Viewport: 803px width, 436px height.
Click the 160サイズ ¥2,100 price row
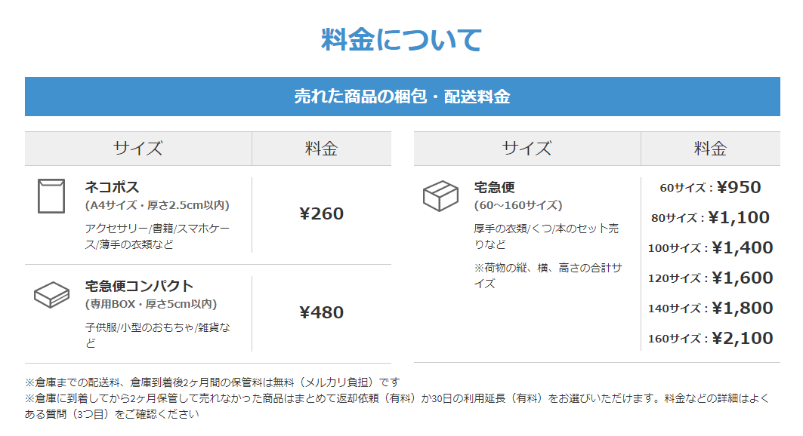click(710, 339)
